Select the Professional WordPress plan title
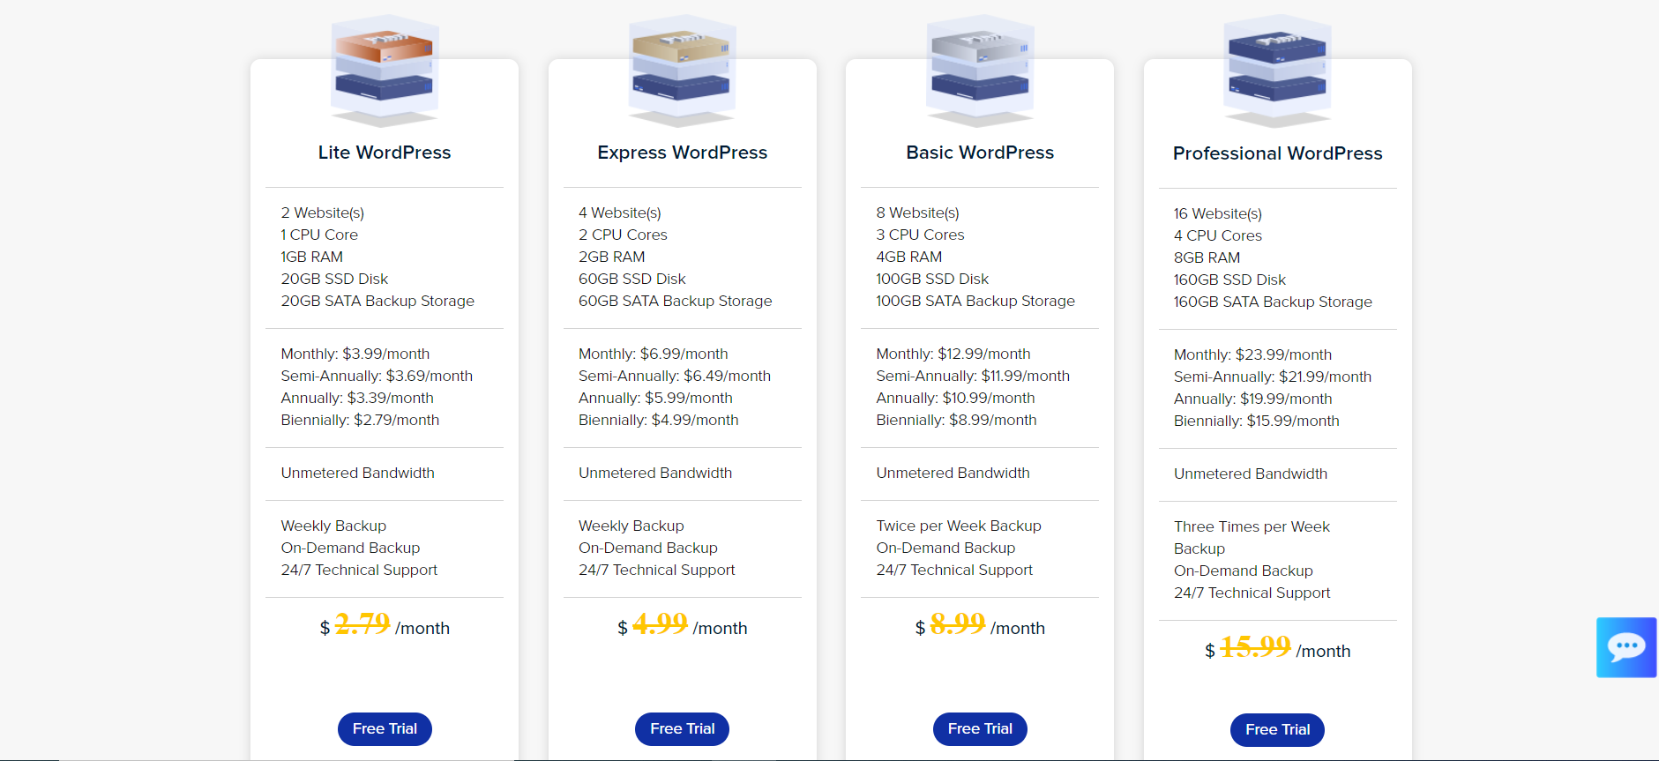Viewport: 1659px width, 761px height. 1277,153
